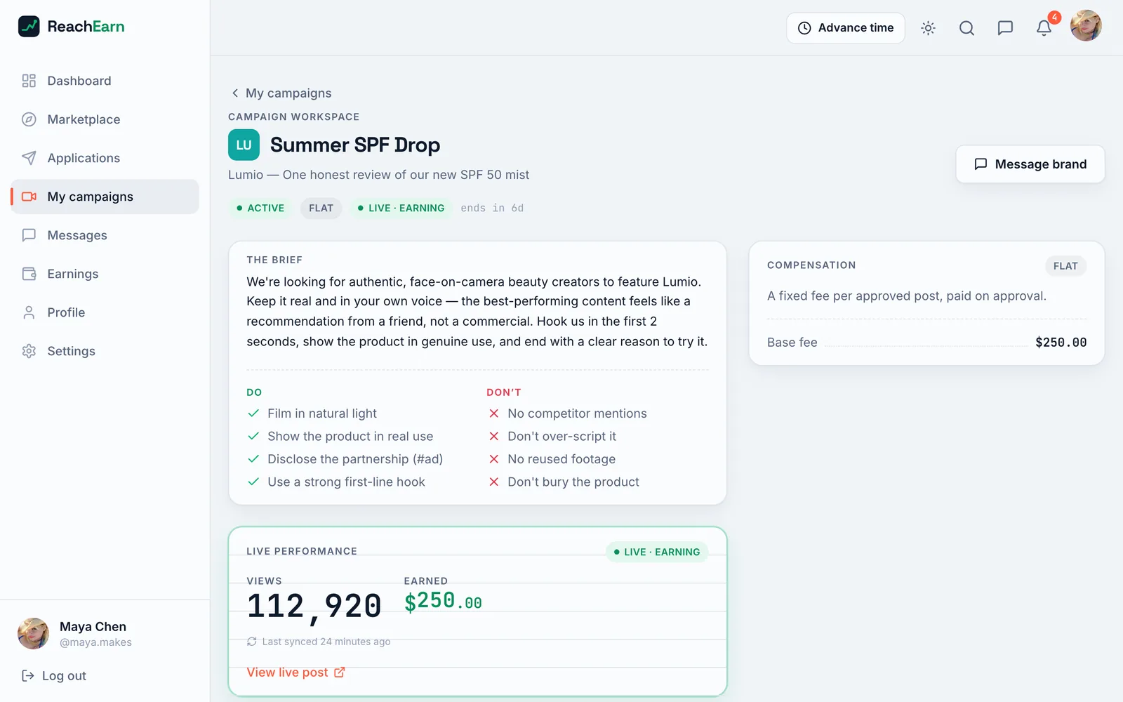Click the 112,920 views number
The height and width of the screenshot is (702, 1123).
[x=314, y=607]
